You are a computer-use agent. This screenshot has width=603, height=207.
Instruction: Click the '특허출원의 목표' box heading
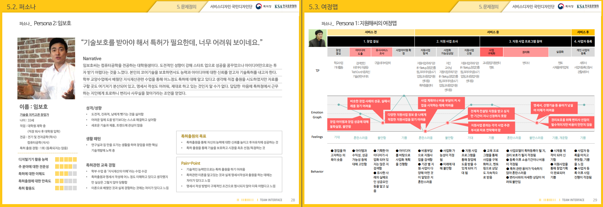coord(193,136)
